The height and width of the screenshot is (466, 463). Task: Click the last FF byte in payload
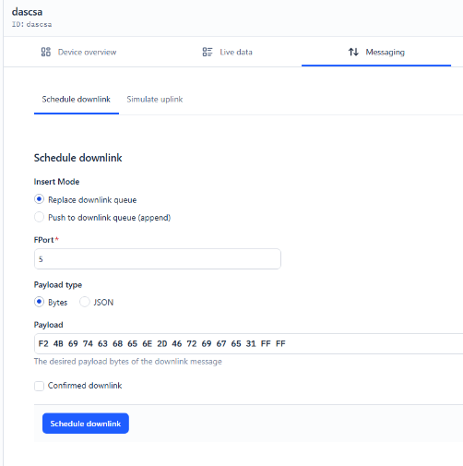click(x=280, y=343)
